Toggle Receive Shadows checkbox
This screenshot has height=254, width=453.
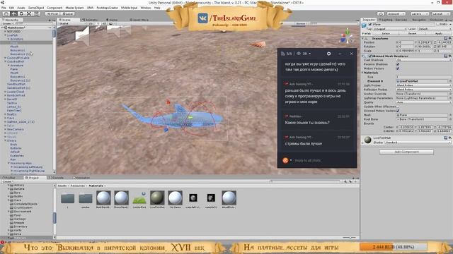(398, 64)
